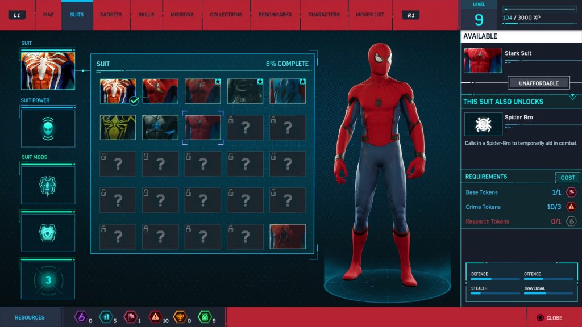The image size is (582, 327).
Task: Click the teal landmark token icon
Action: pyautogui.click(x=106, y=317)
